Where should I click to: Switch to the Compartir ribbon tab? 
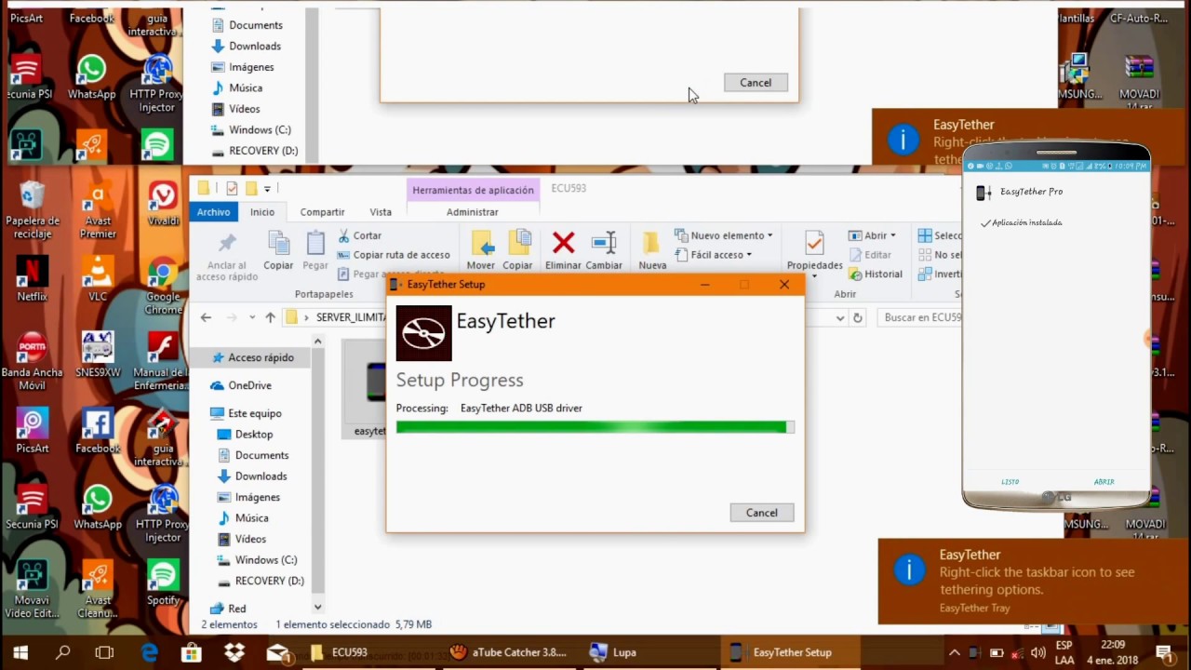tap(322, 212)
